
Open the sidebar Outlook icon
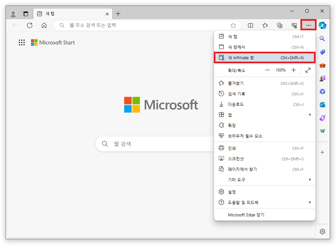click(x=322, y=105)
